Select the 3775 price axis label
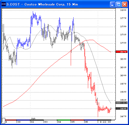Viewport: 129px width, 125px height. tap(123, 18)
